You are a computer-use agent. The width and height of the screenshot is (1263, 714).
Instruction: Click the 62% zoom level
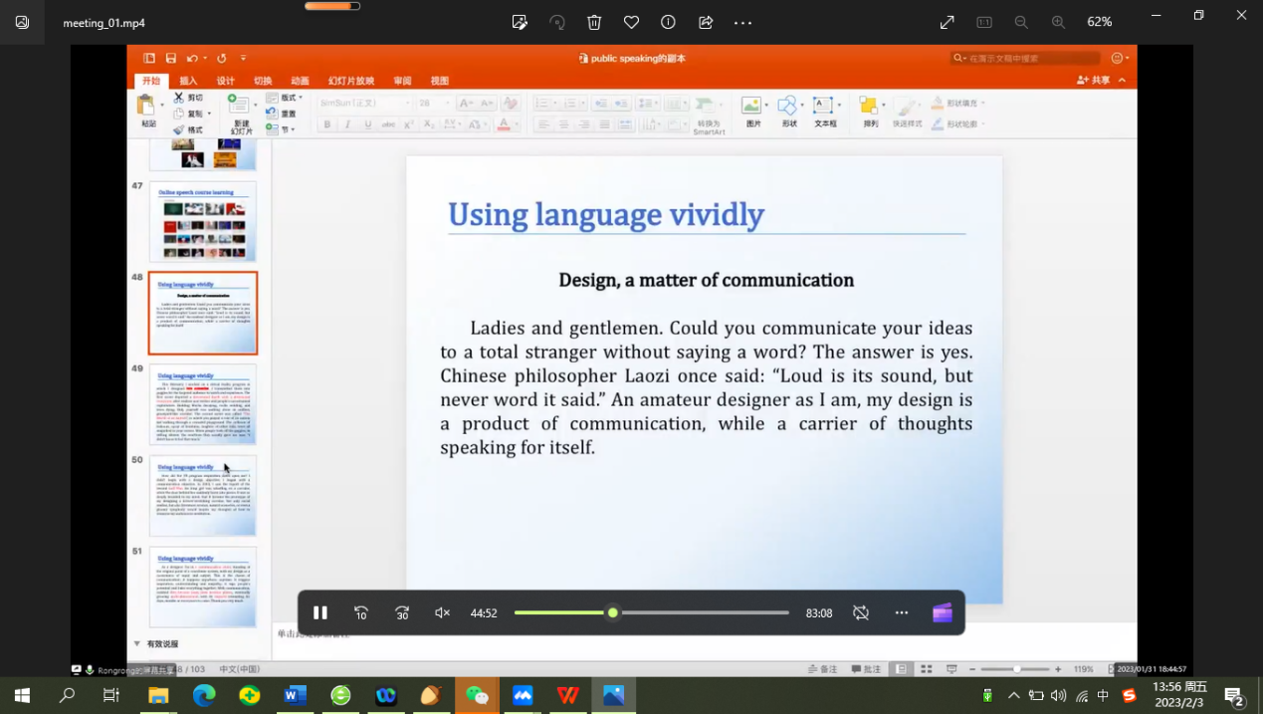(x=1099, y=22)
